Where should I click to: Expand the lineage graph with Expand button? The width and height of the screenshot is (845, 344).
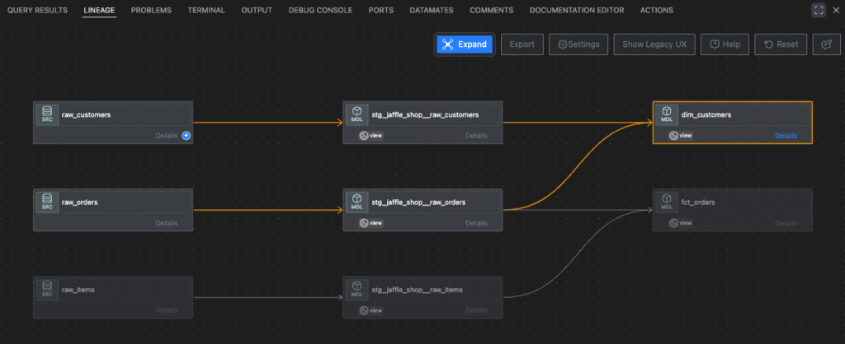[x=465, y=44]
